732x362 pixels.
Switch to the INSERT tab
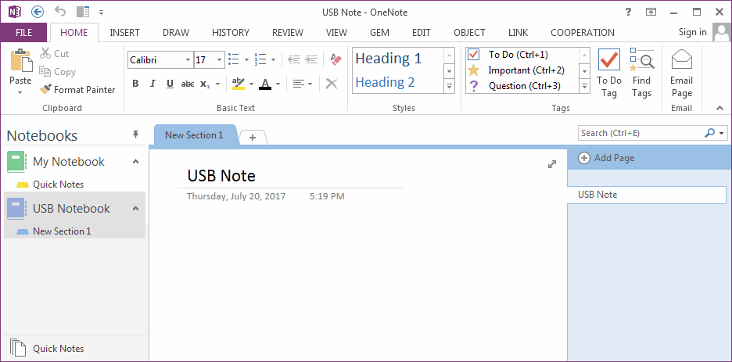pyautogui.click(x=124, y=33)
